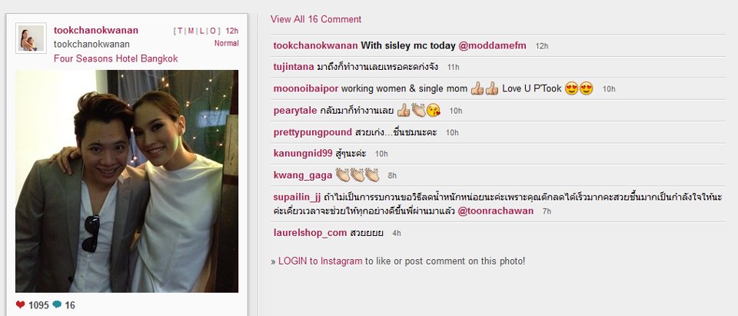The width and height of the screenshot is (738, 316).
Task: Select the T size option
Action: click(180, 31)
